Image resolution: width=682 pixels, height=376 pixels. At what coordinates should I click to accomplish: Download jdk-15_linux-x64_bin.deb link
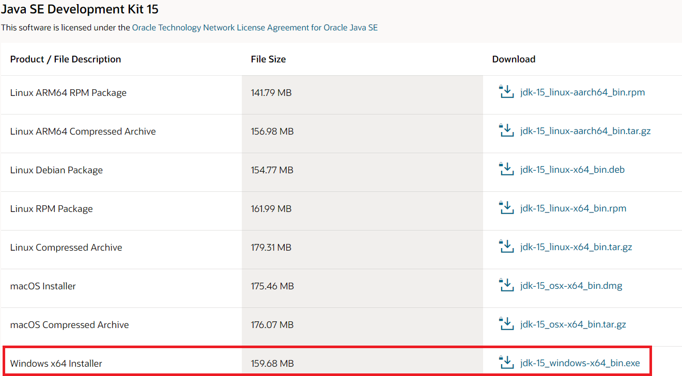pyautogui.click(x=573, y=170)
